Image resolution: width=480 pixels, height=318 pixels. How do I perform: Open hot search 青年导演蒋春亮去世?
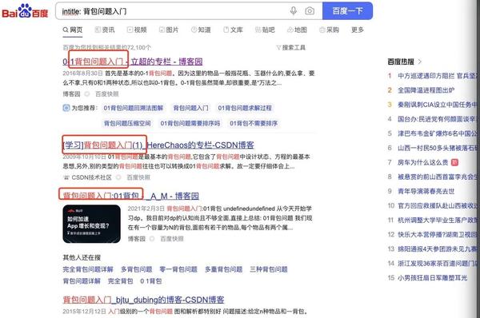[426, 191]
